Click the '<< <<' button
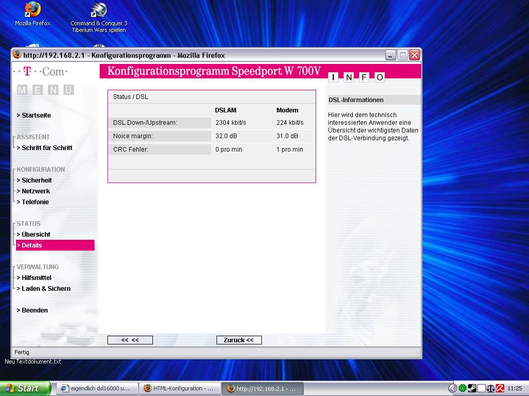The image size is (529, 396). pos(130,340)
